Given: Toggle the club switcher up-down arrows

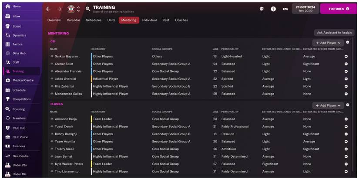Looking at the screenshot, I should point(78,9).
